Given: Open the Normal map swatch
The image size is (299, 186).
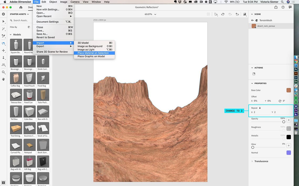Looking at the screenshot, I should click(289, 153).
